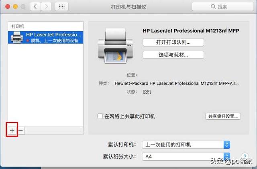Open the 默认打印机 dropdown
This screenshot has height=169, width=257.
(186, 145)
